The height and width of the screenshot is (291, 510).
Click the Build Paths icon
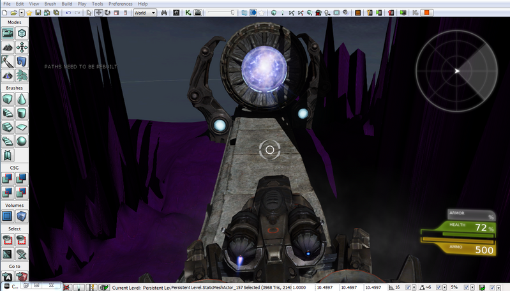tap(292, 13)
